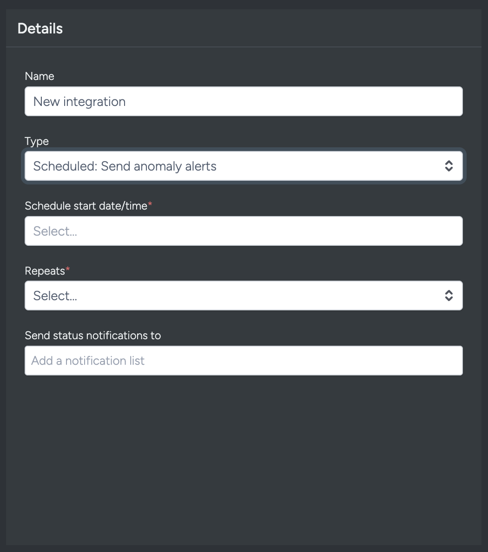Click the up-down chevron icon in Type select

click(x=448, y=166)
